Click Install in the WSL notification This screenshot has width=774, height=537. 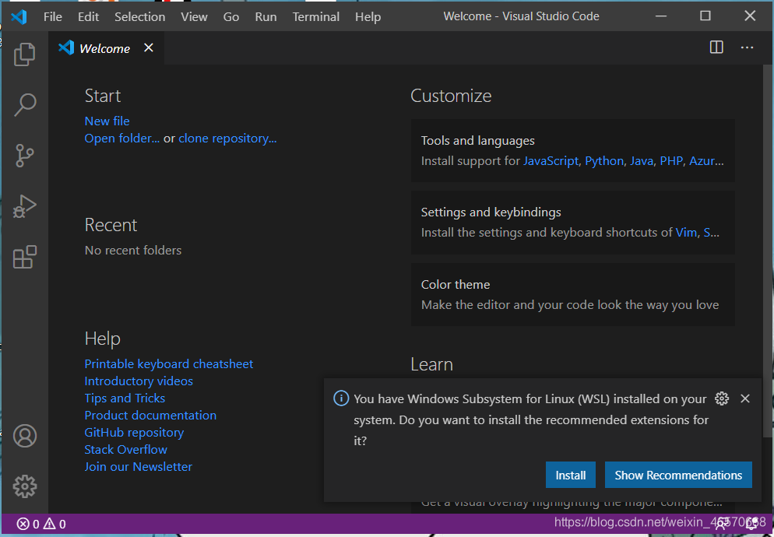point(571,475)
